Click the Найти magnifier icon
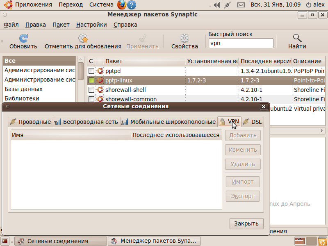This screenshot has height=246, width=328. click(x=297, y=39)
